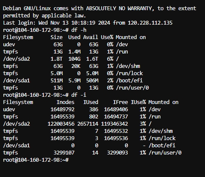The height and width of the screenshot is (177, 205).
Task: Click the 3299107 inodes value
Action: click(x=64, y=153)
